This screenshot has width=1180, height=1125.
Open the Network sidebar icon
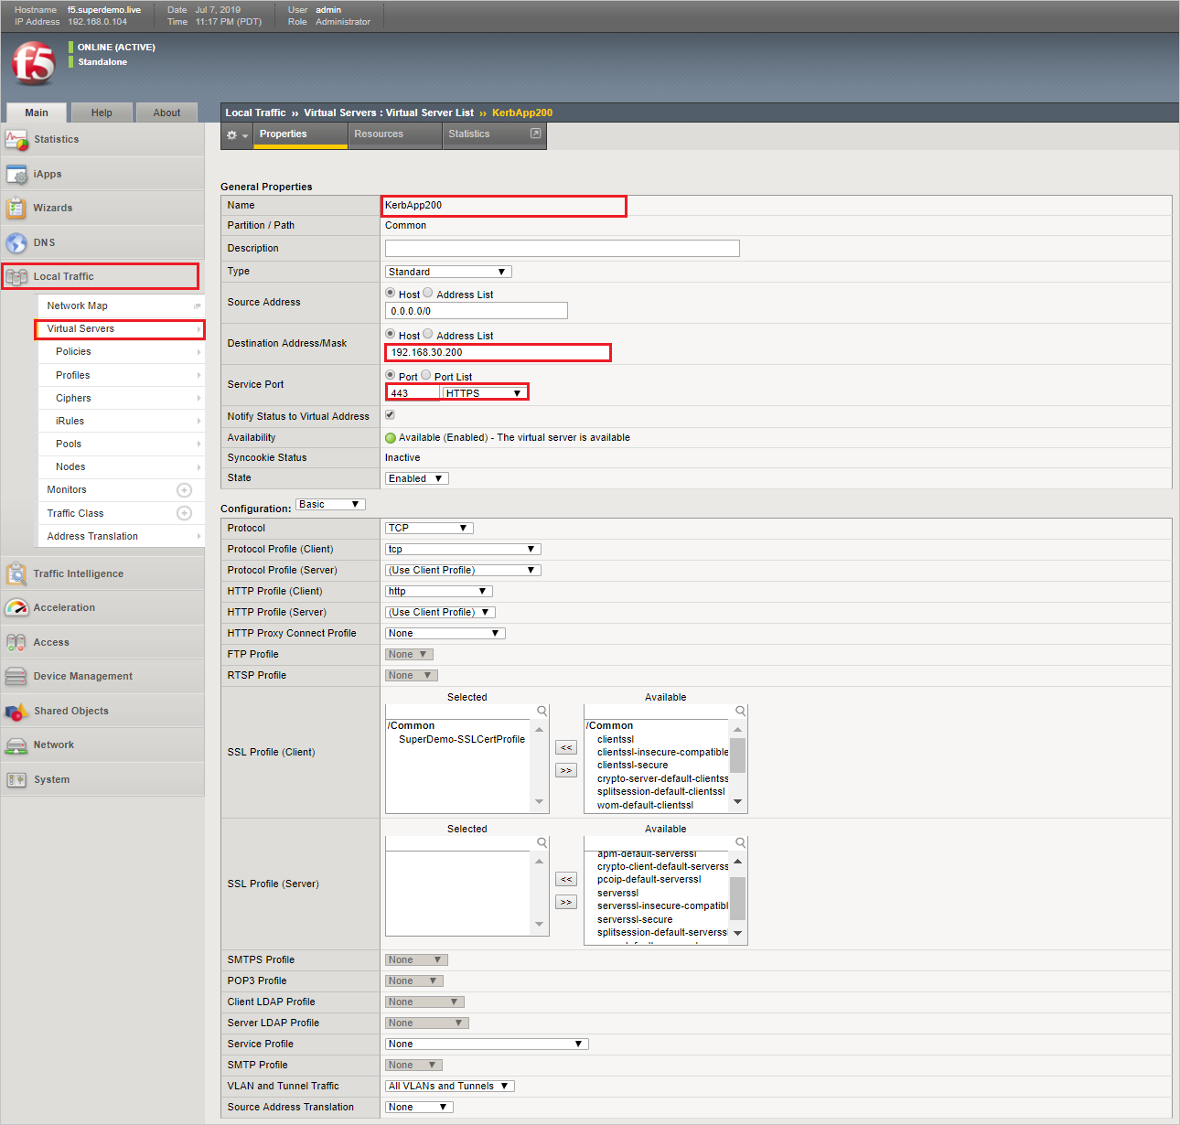coord(16,745)
